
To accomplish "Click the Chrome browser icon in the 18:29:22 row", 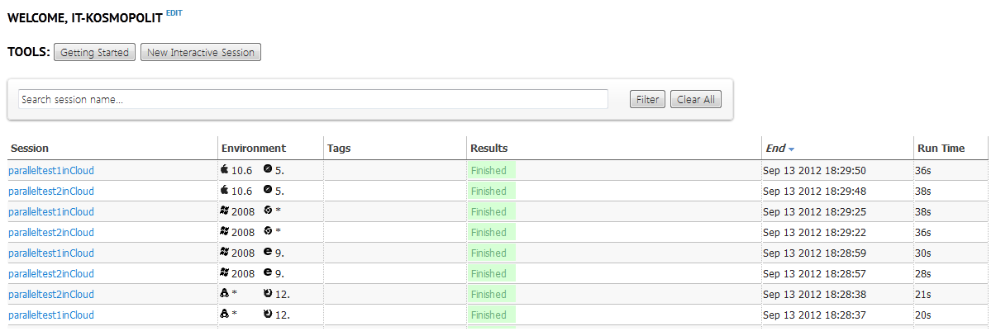I will coord(268,232).
